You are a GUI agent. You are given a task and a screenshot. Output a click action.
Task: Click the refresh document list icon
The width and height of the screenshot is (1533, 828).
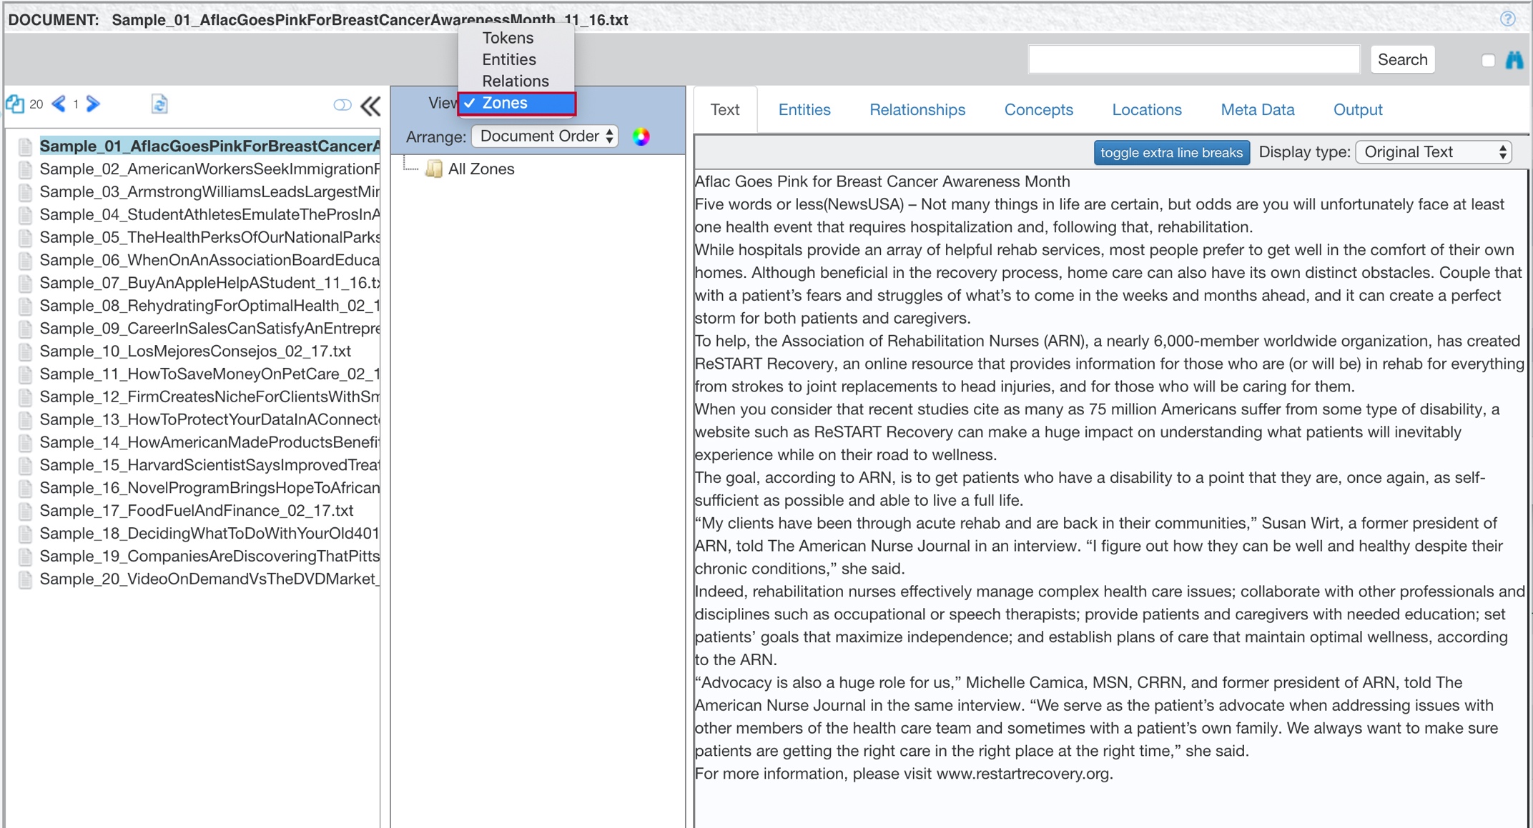pos(159,104)
